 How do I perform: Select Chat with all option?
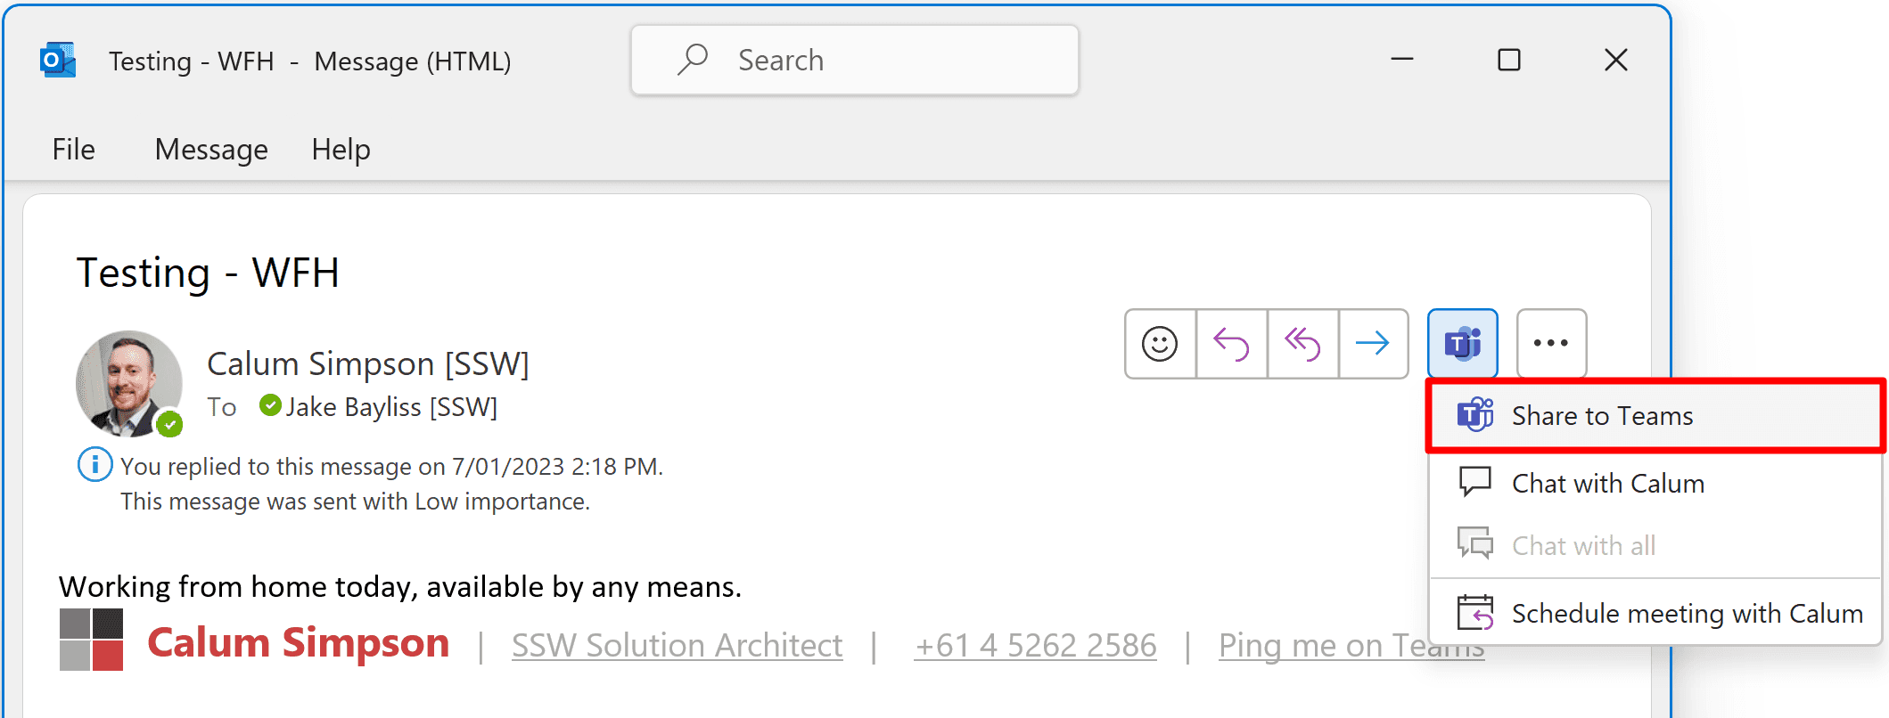1583,545
